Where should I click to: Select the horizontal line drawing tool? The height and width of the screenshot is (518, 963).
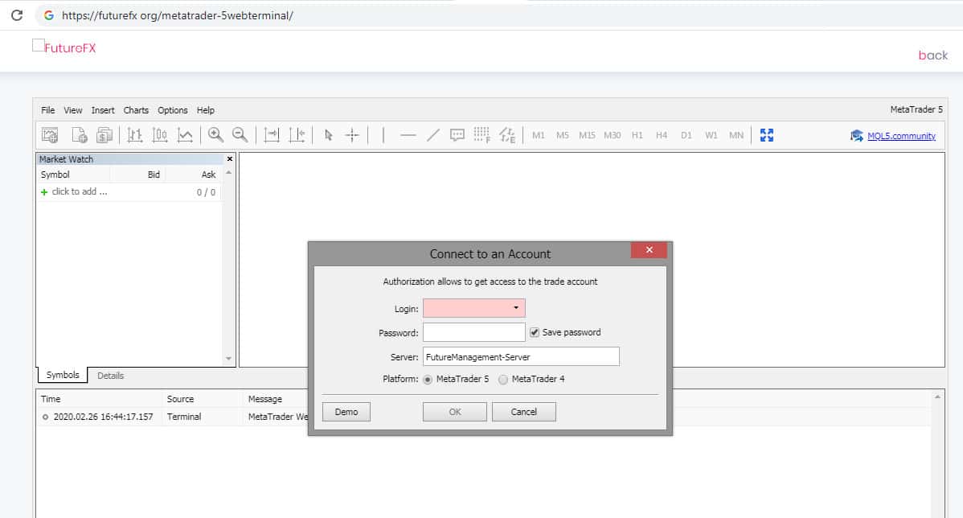click(408, 135)
